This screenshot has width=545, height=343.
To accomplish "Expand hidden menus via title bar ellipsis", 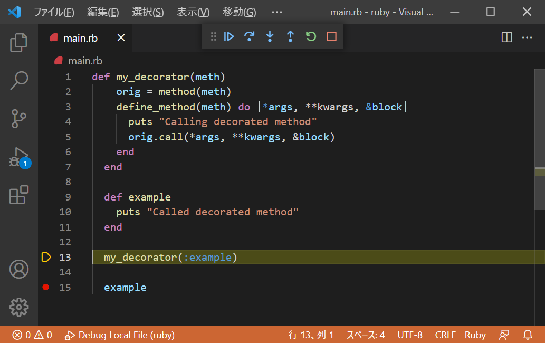I will 277,12.
